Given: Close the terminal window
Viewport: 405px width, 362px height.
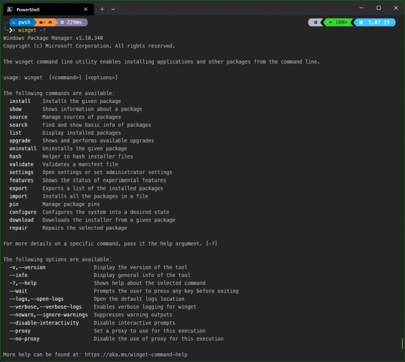Looking at the screenshot, I should tap(396, 8).
